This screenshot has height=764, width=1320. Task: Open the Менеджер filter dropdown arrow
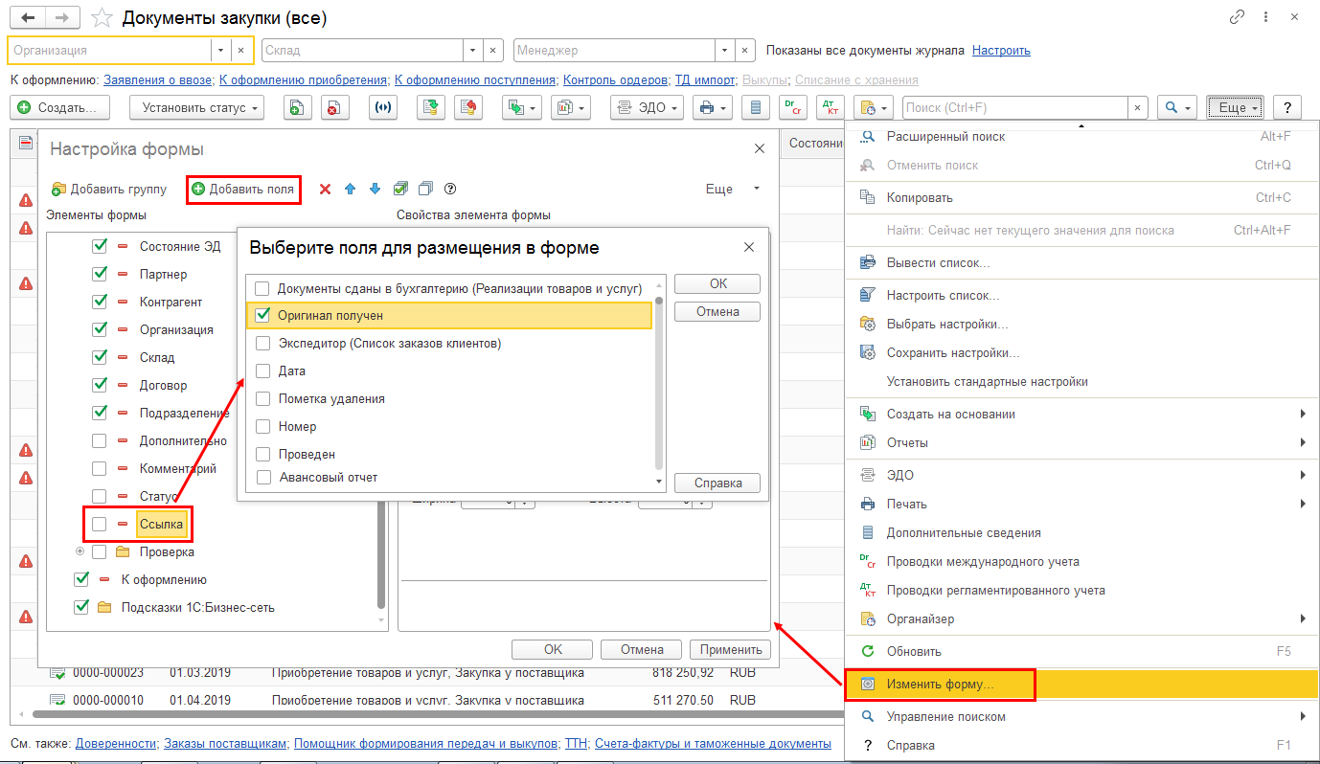(x=726, y=50)
